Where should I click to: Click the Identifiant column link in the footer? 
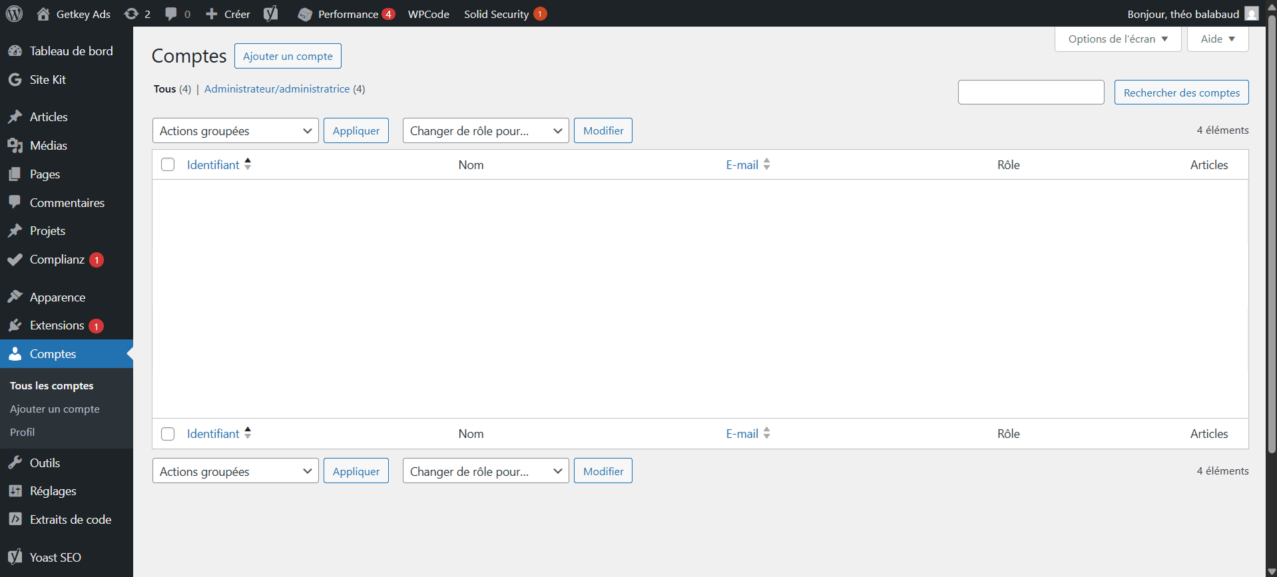(213, 434)
